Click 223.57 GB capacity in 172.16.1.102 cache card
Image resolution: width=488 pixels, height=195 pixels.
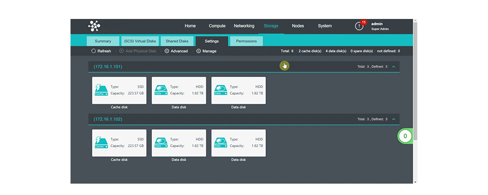136,146
